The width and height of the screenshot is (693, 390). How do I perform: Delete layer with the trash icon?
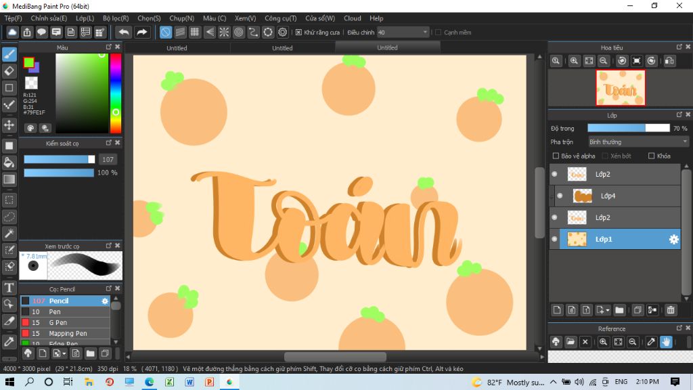671,310
